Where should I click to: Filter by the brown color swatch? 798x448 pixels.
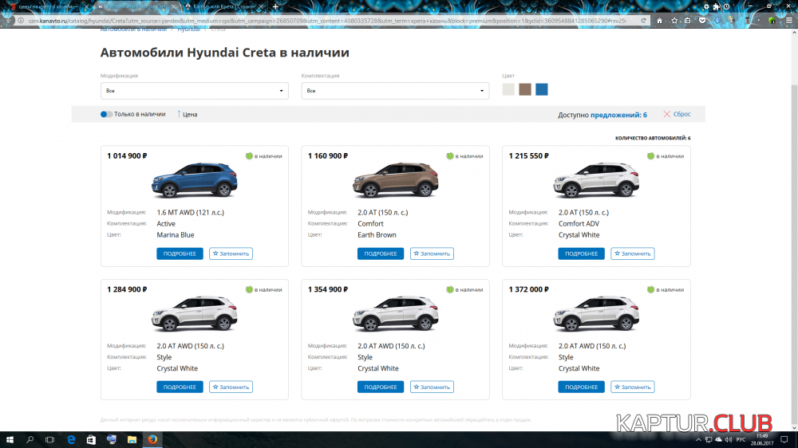(x=525, y=89)
